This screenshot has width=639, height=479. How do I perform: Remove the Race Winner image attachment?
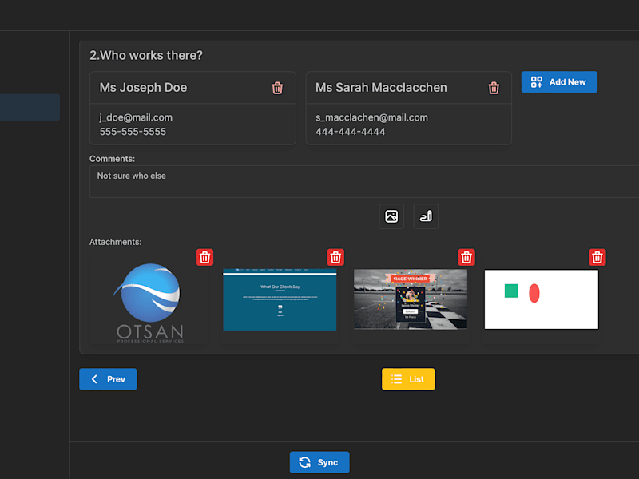click(x=466, y=257)
